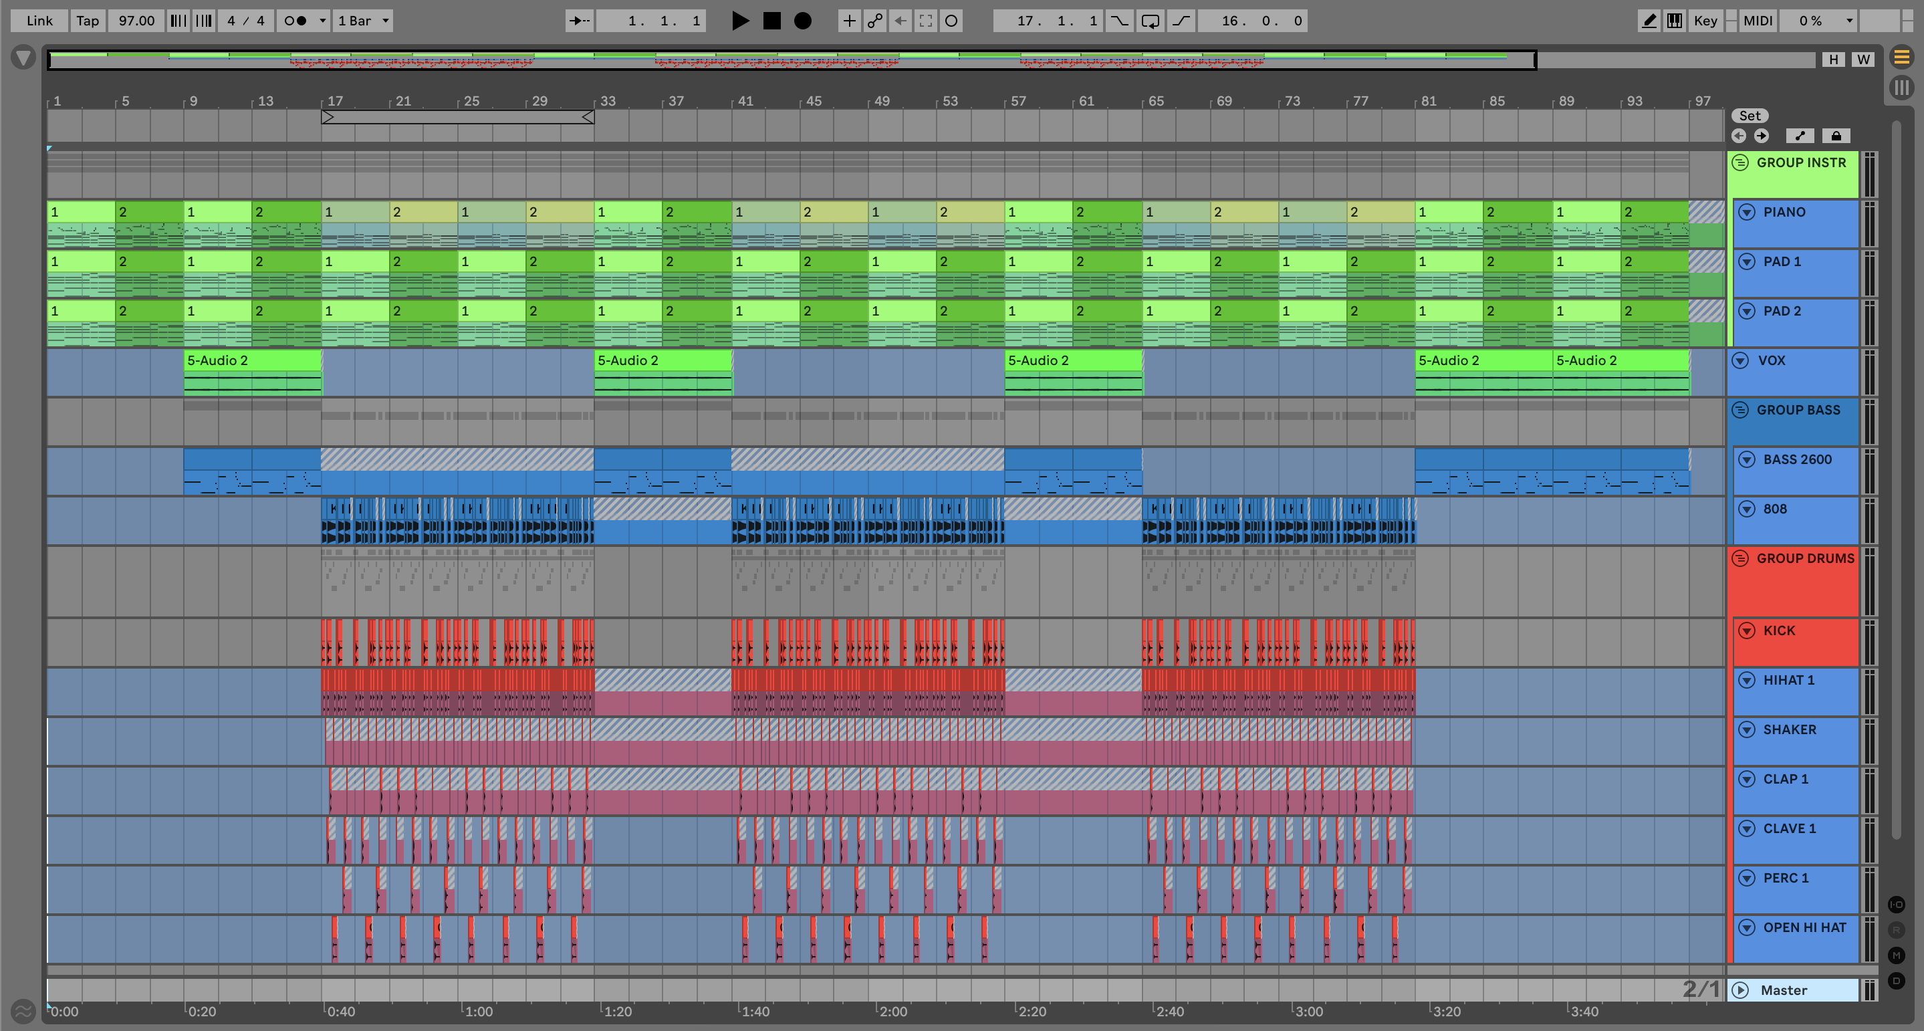This screenshot has height=1031, width=1924.
Task: Unfold the Master track
Action: pyautogui.click(x=1740, y=990)
